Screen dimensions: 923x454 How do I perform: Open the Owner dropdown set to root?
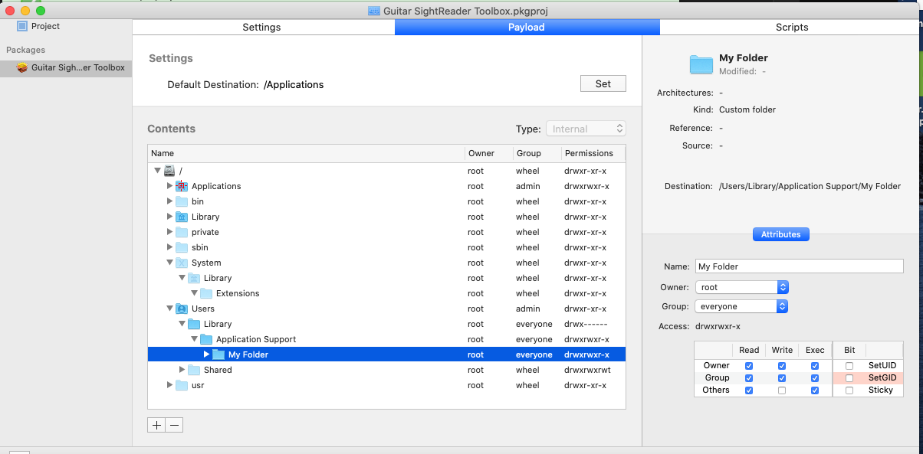[x=741, y=287]
